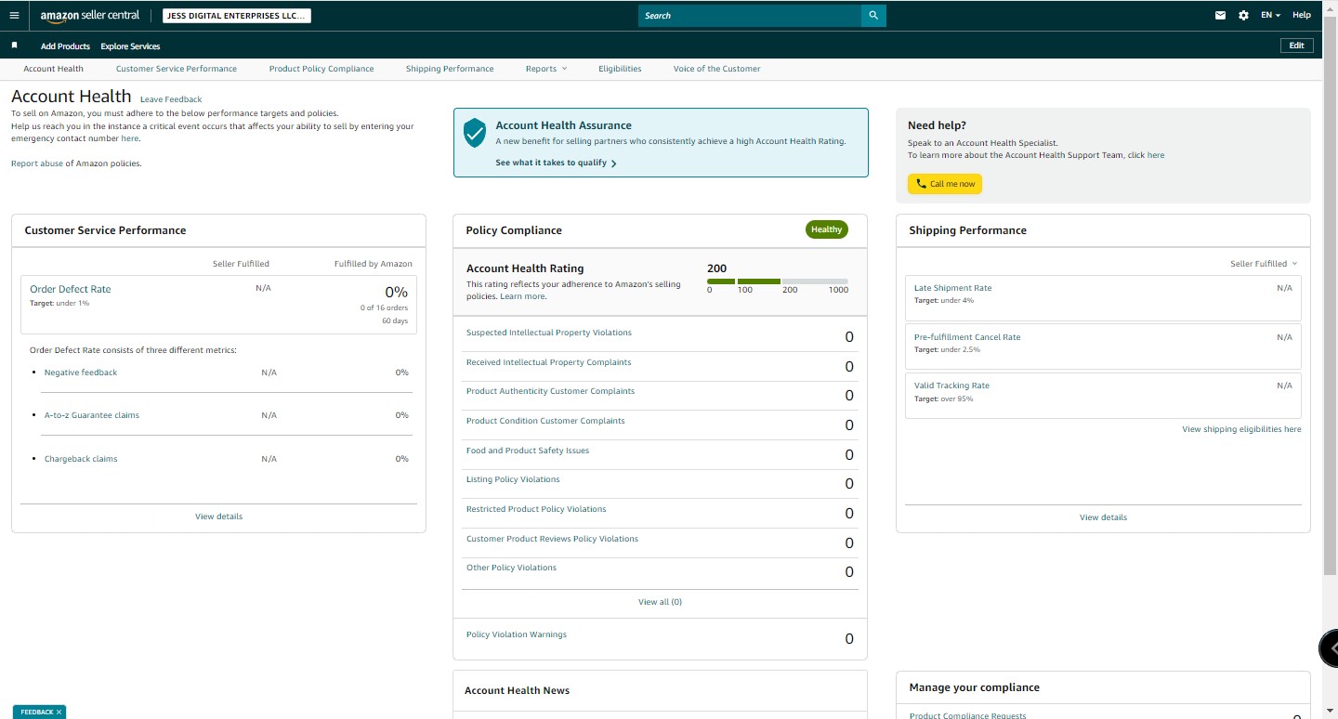The height and width of the screenshot is (719, 1338).
Task: Open the Valid Tracking Rate link
Action: click(951, 386)
